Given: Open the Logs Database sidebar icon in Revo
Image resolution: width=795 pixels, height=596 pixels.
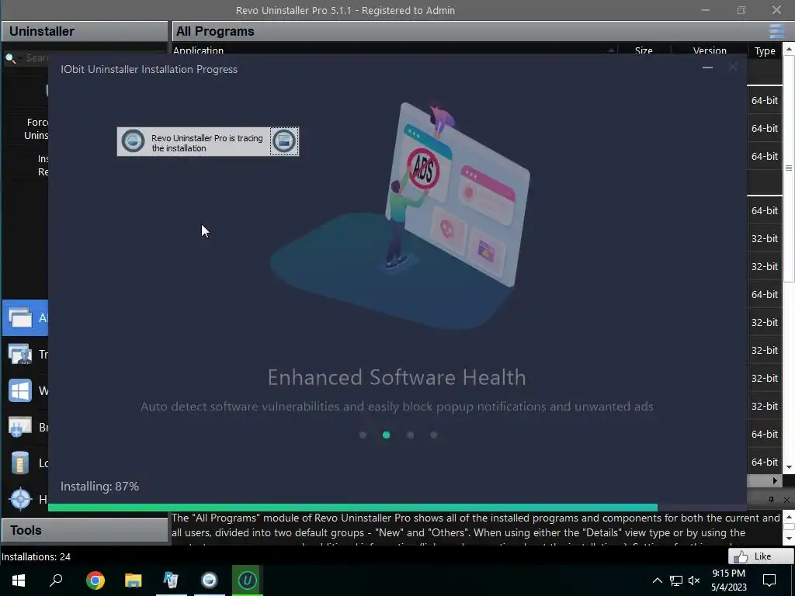Looking at the screenshot, I should [19, 463].
